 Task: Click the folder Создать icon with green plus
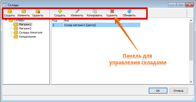click(x=9, y=12)
